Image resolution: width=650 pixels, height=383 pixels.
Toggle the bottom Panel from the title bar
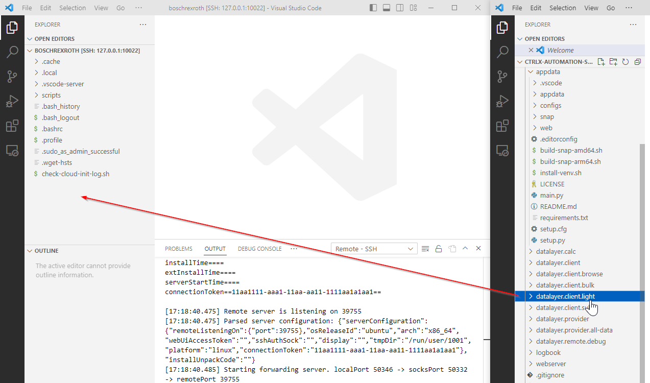pos(387,8)
